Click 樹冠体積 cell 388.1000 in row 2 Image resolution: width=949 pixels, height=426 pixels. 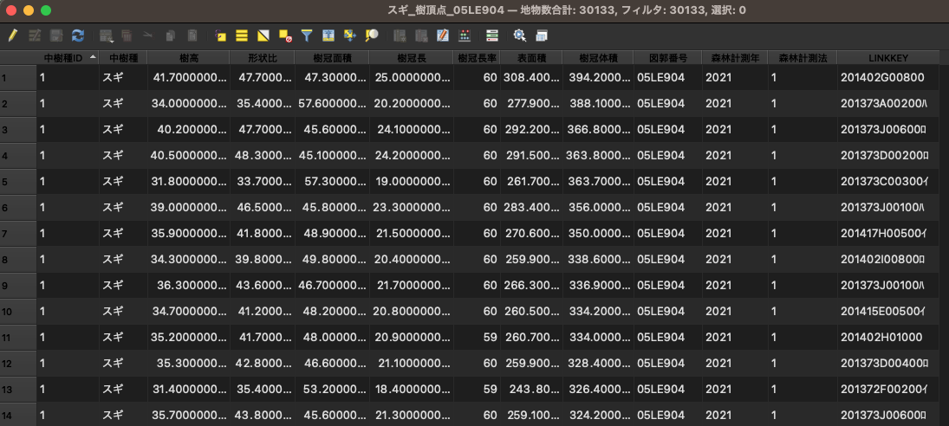[598, 104]
